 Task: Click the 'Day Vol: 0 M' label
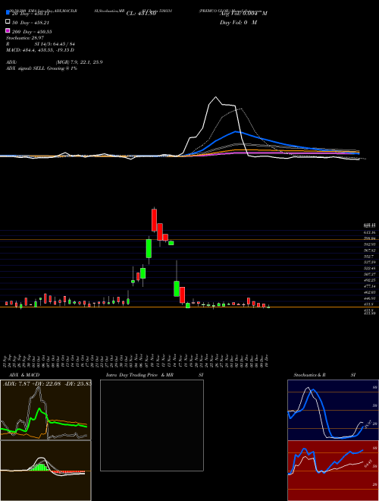(x=238, y=23)
